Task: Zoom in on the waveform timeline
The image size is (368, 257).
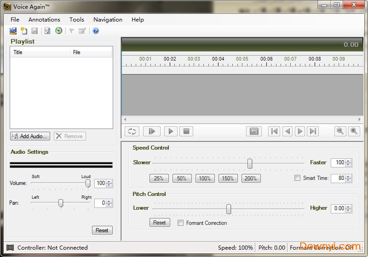Action: point(354,131)
